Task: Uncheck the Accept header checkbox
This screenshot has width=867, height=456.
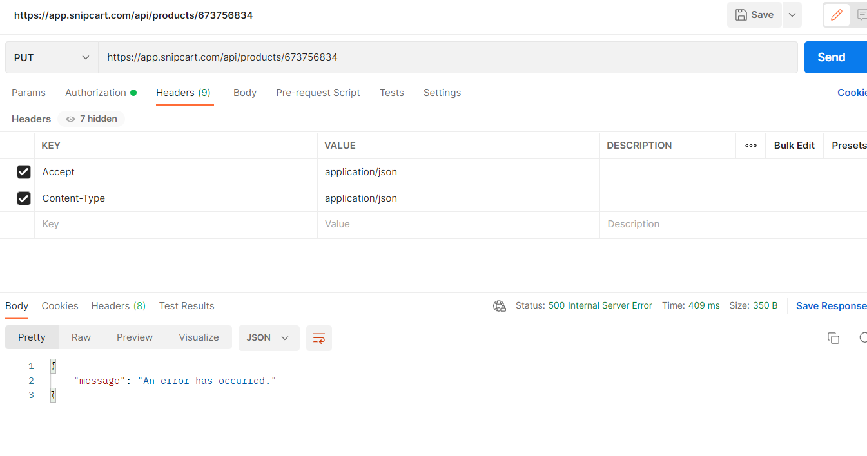Action: 24,172
